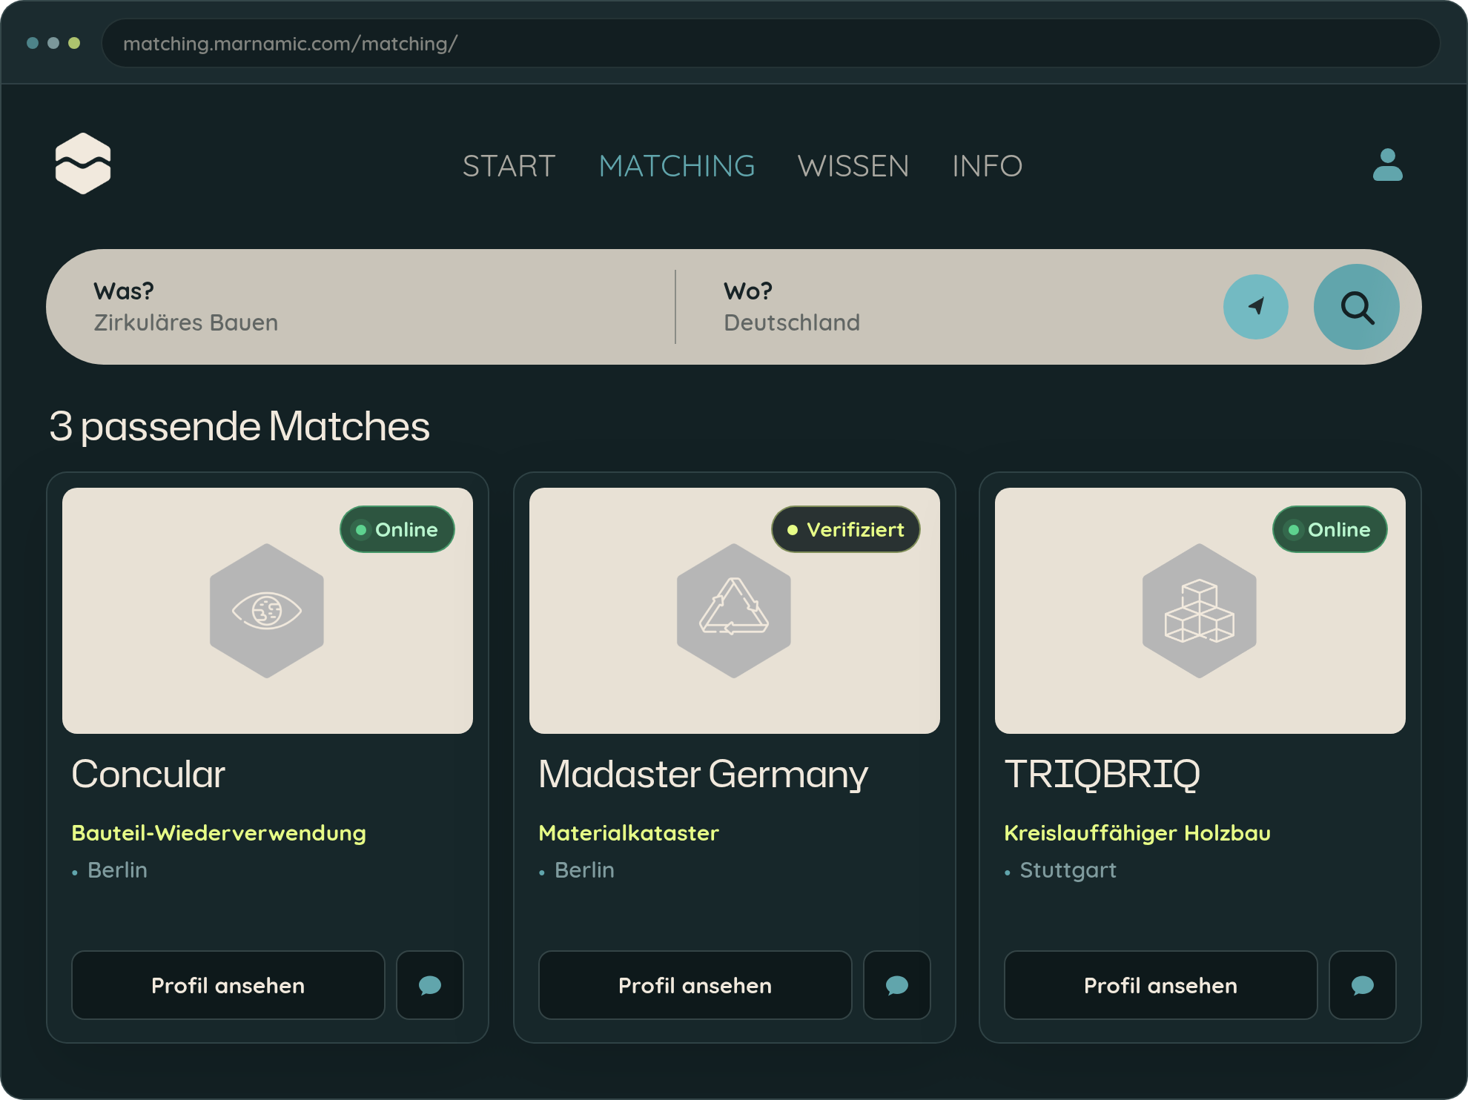Open the INFO nav item
The width and height of the screenshot is (1468, 1100).
pos(987,166)
